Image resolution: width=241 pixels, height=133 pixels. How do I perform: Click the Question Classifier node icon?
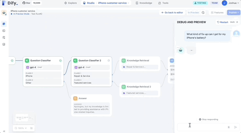tap(27, 60)
